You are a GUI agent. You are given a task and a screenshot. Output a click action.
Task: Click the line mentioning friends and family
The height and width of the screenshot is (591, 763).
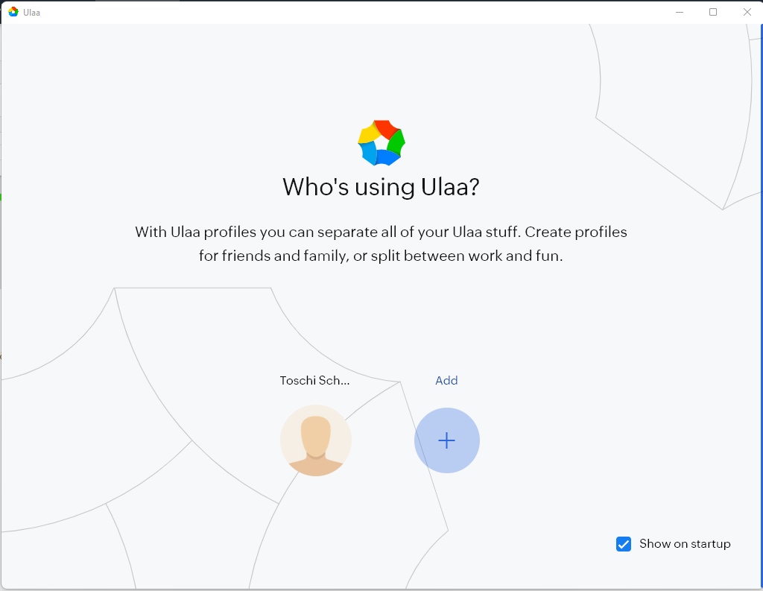point(381,256)
